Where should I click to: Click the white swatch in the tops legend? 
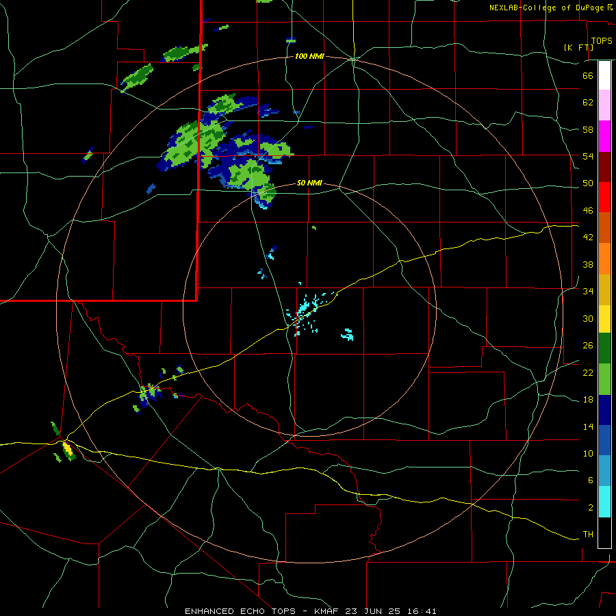[604, 75]
